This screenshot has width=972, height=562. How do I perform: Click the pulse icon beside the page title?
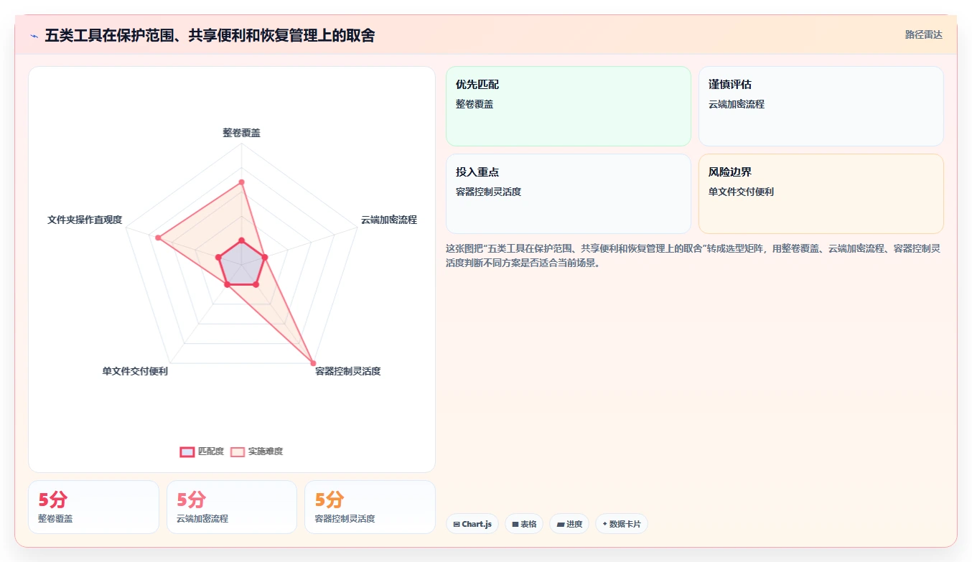point(34,35)
